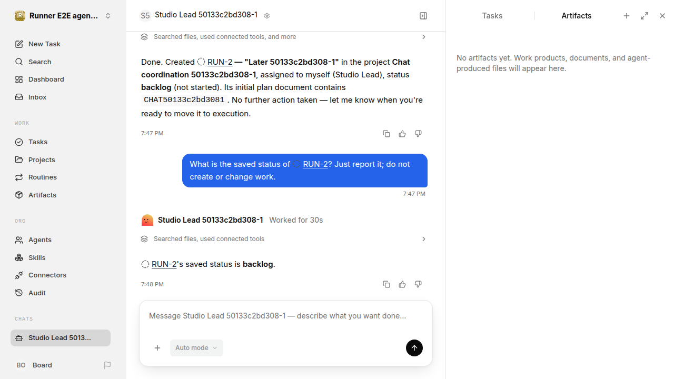674x379 pixels.
Task: Switch to the Artifacts tab in the panel
Action: coord(577,16)
